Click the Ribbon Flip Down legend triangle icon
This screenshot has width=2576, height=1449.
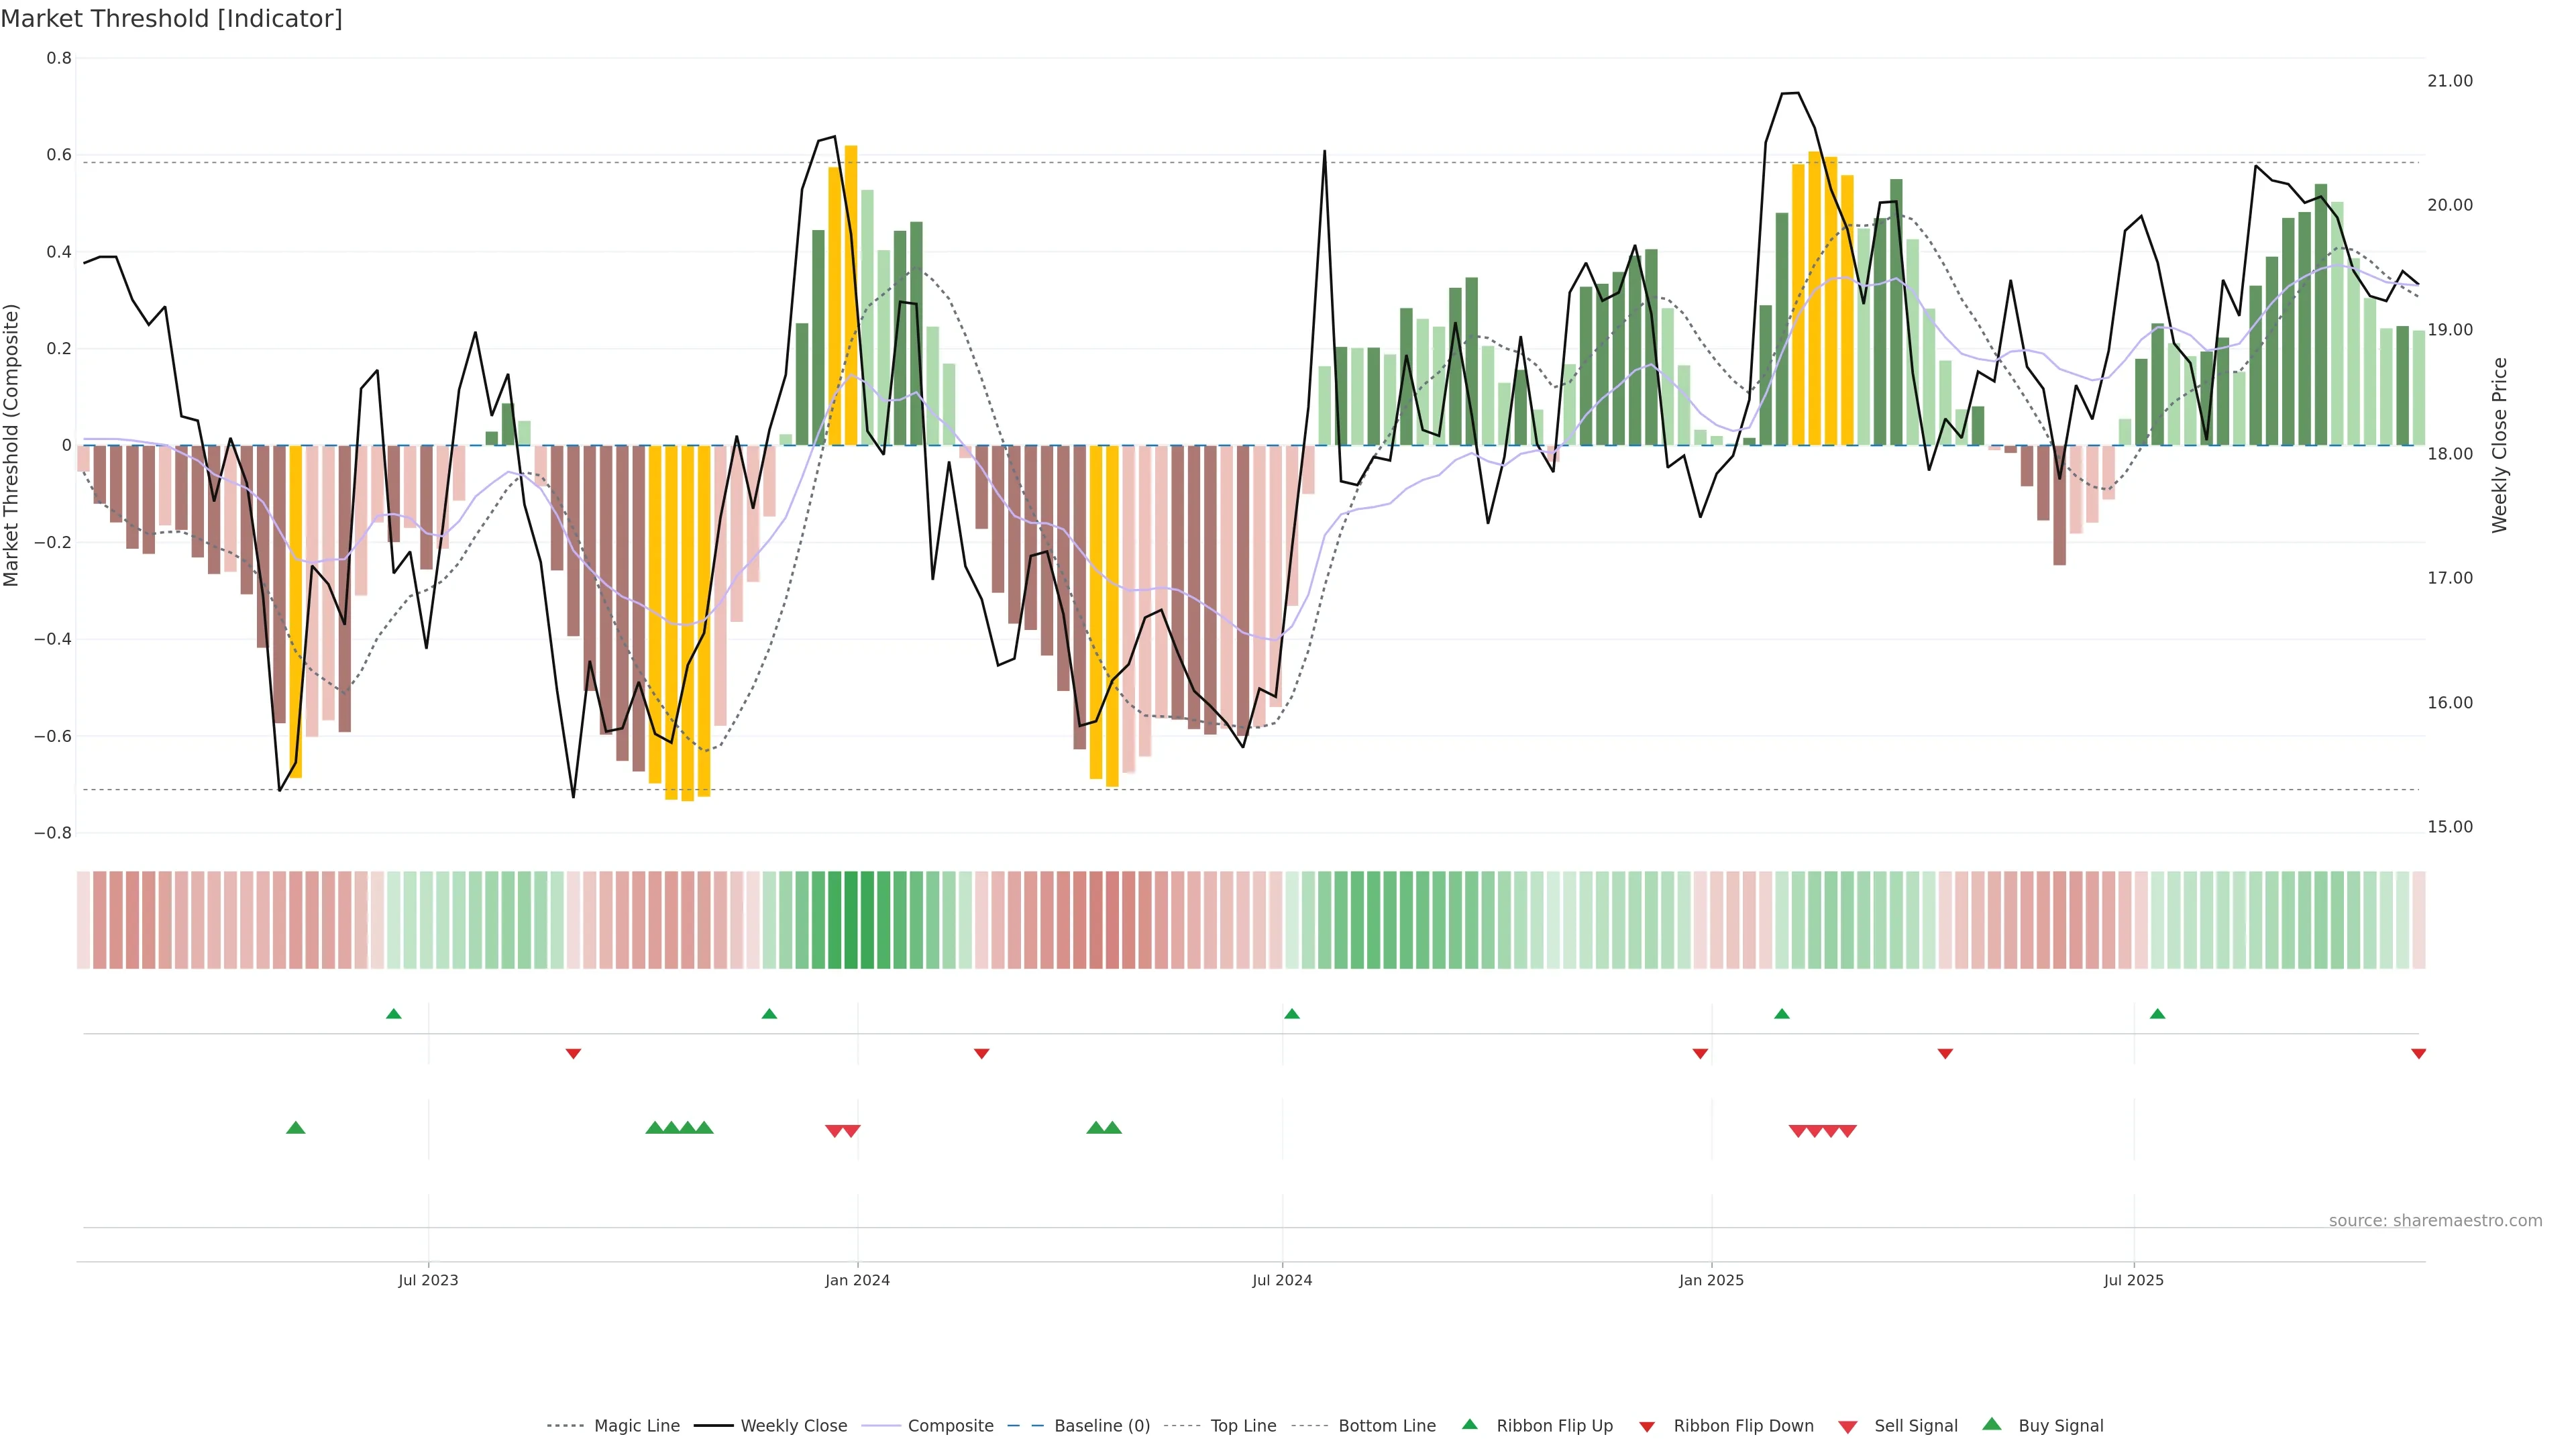click(x=1647, y=1427)
